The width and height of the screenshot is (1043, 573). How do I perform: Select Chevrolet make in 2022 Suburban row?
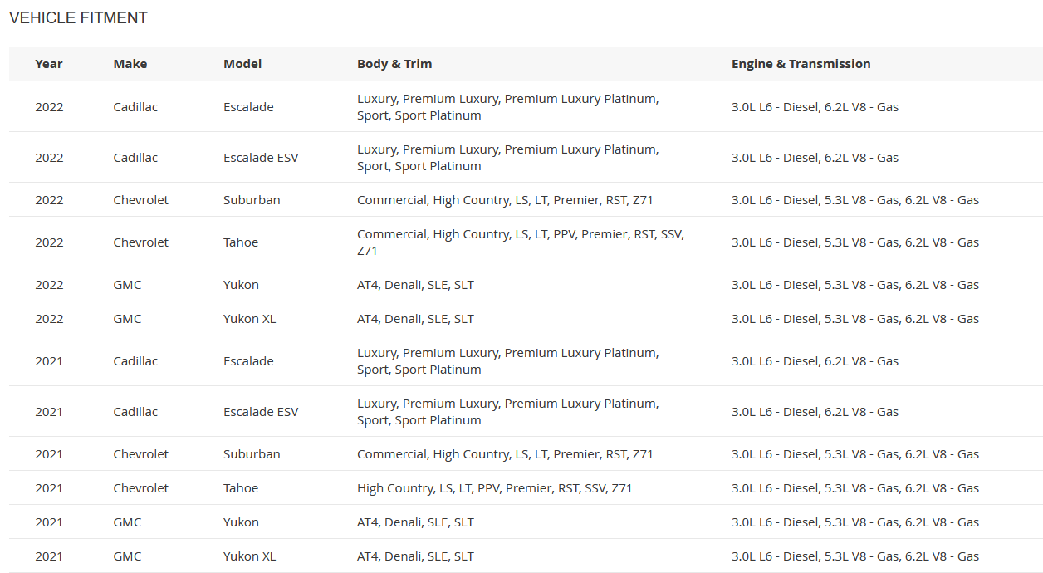[x=141, y=200]
